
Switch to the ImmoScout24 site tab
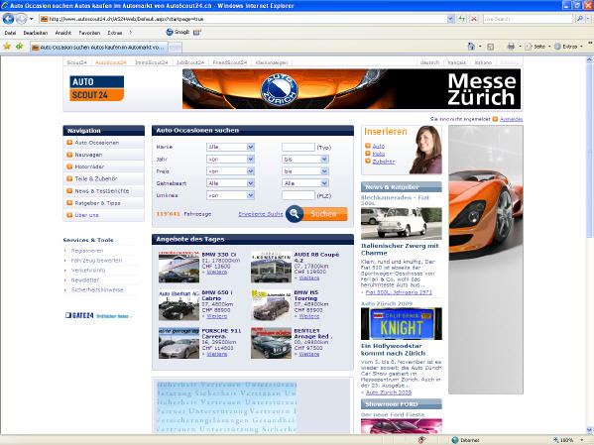[x=151, y=62]
